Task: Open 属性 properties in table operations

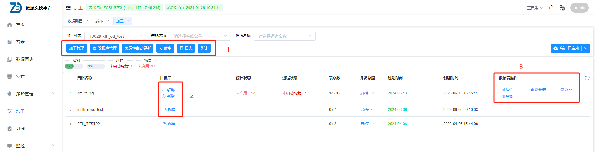Action: tap(507, 90)
